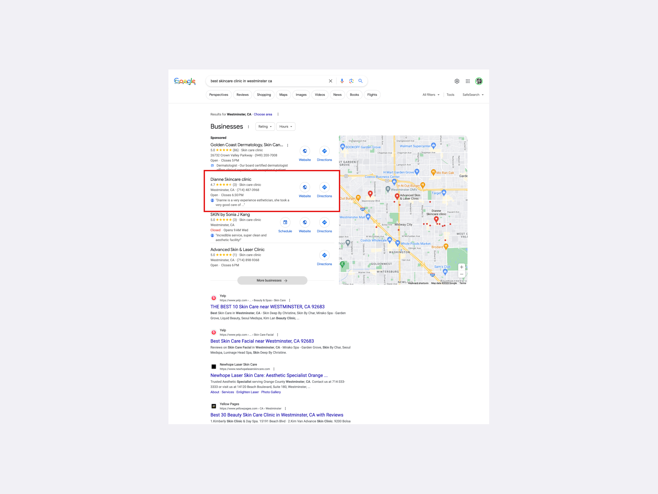Open the settings gear icon

pos(457,81)
